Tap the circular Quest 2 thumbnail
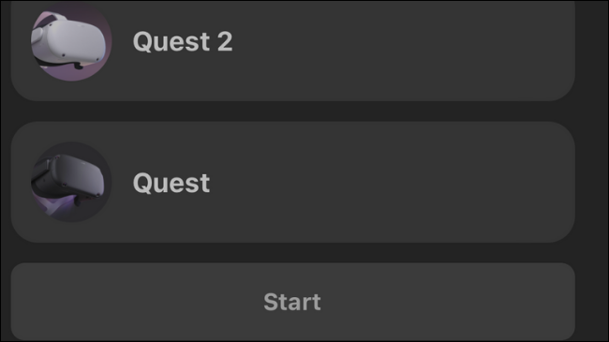Image resolution: width=609 pixels, height=342 pixels. tap(71, 41)
